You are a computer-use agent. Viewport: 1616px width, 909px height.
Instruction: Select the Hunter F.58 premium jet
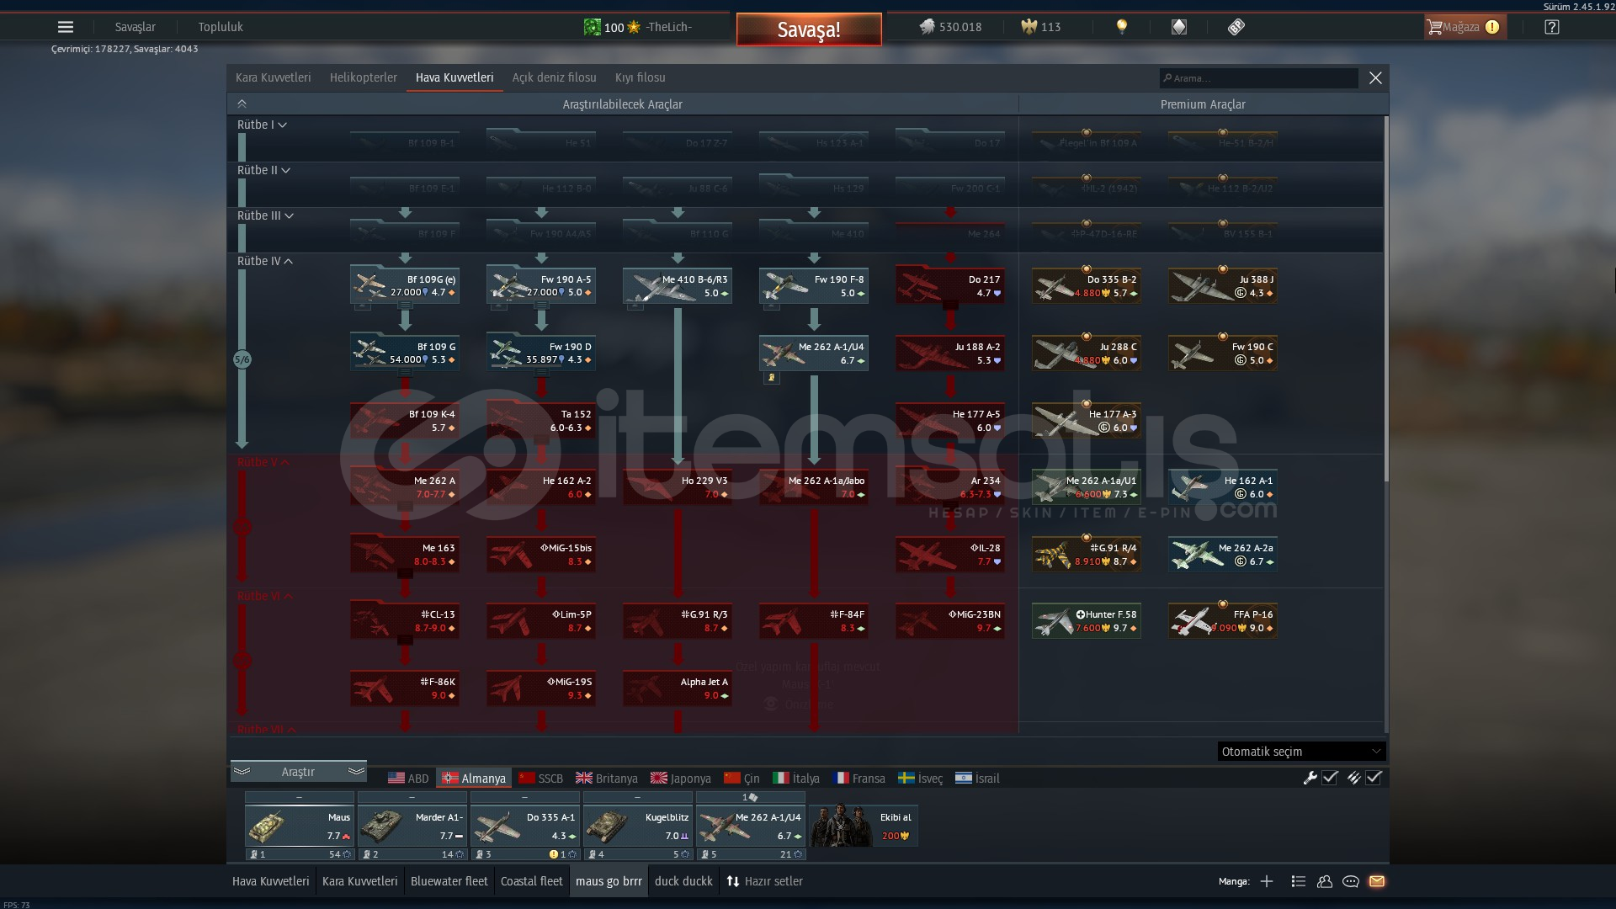tap(1087, 621)
